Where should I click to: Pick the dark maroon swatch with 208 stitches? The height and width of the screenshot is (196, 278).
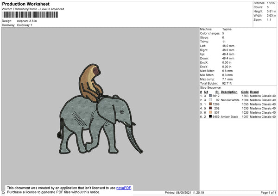210,108
